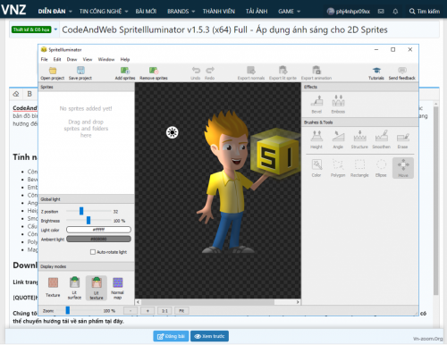Click the Tìm kiếm search link
Viewport: 447px width, 345px height.
point(425,12)
